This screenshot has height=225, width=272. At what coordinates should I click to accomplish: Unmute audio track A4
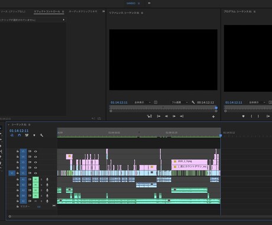(35, 196)
